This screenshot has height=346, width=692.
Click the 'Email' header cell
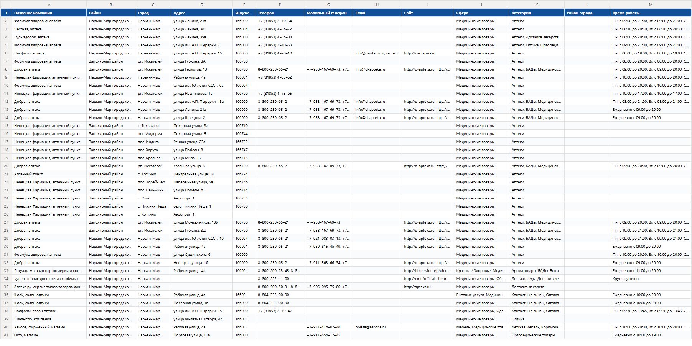(x=377, y=13)
